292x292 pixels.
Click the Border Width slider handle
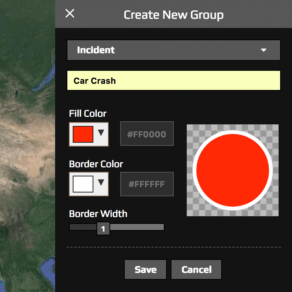(103, 228)
